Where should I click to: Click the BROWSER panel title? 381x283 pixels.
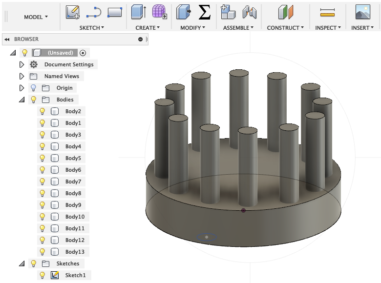pos(26,39)
